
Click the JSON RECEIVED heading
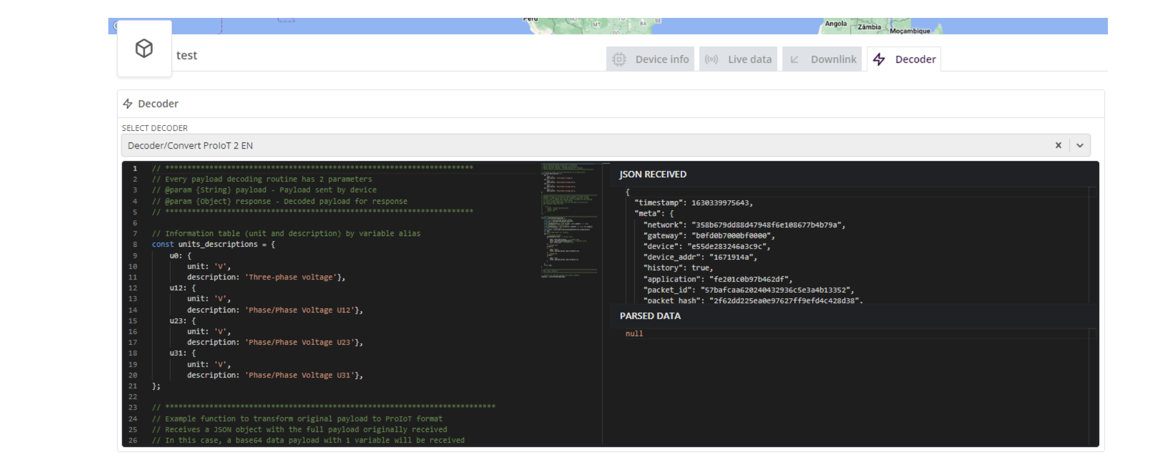pos(653,174)
